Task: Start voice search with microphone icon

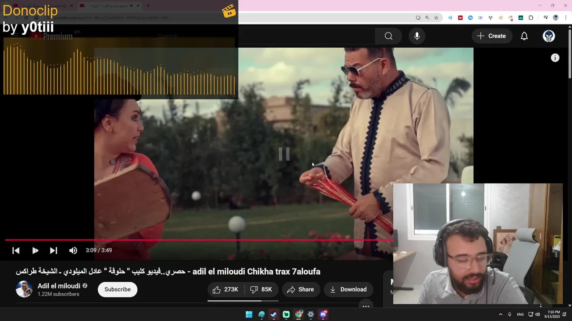Action: 417,36
